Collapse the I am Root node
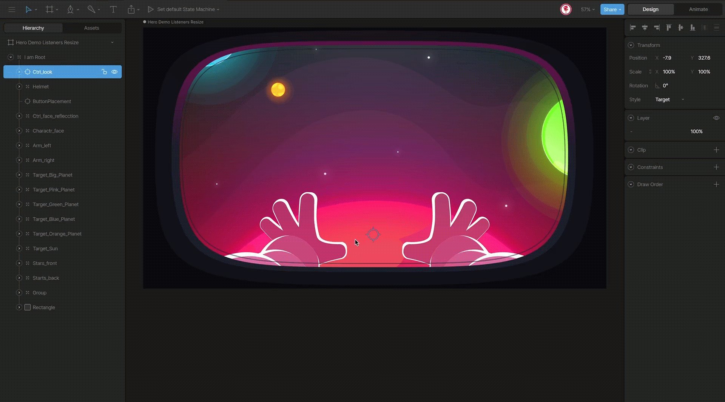Screen dimensions: 725x402 coord(11,57)
